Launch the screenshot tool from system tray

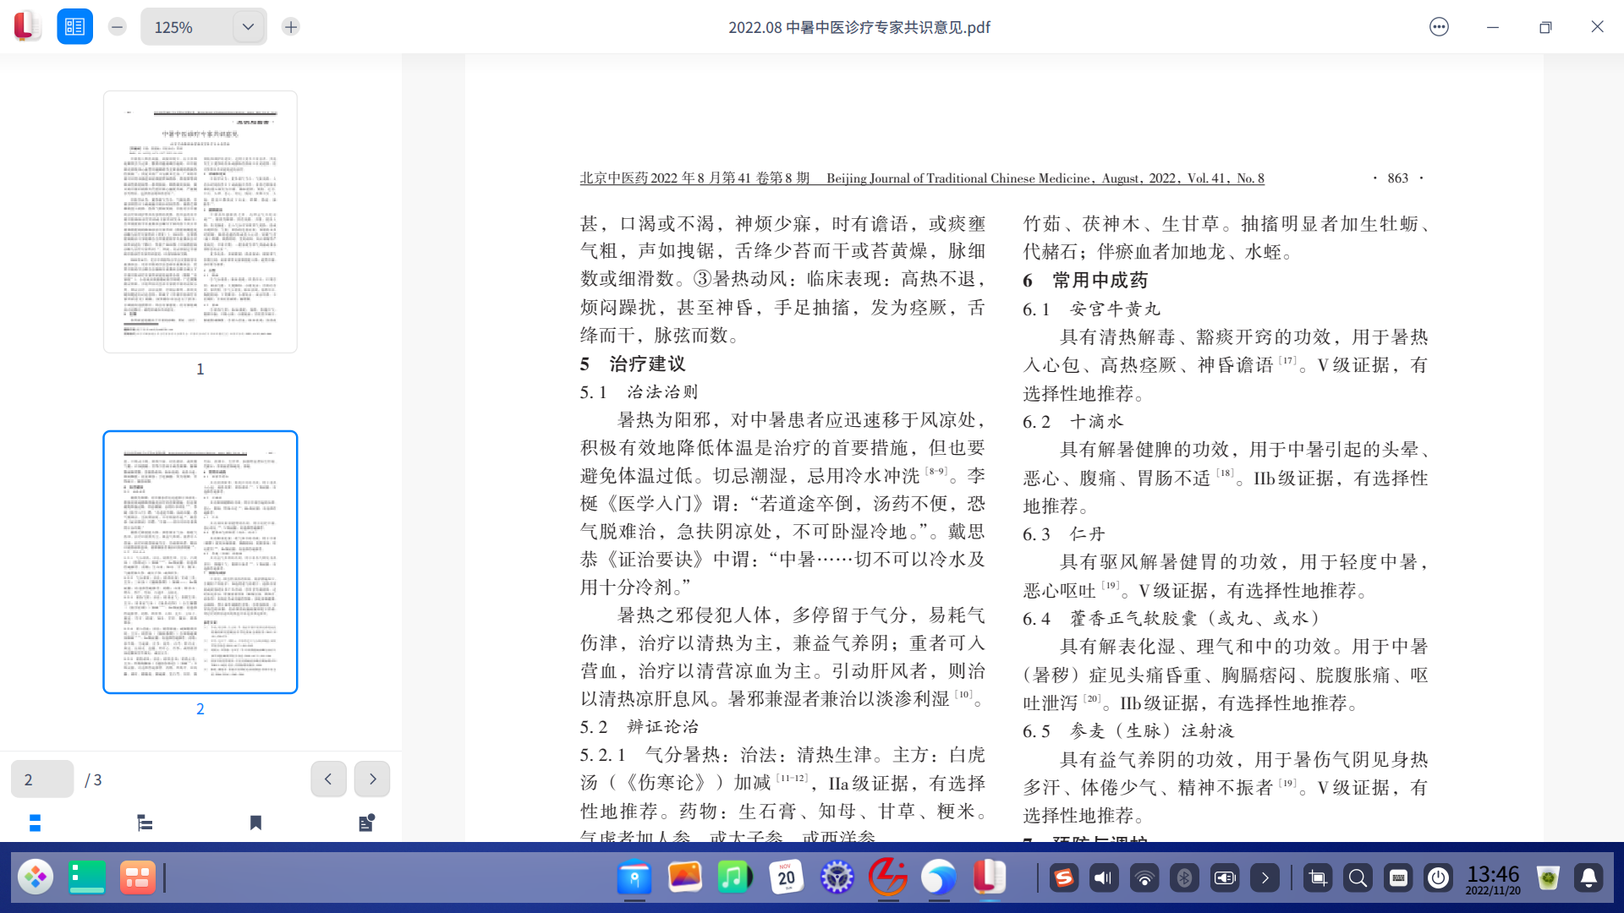coord(1318,877)
